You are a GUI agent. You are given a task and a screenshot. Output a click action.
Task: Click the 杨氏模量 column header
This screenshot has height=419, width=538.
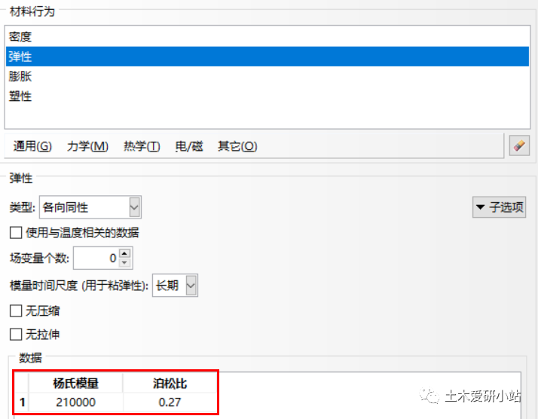pyautogui.click(x=76, y=384)
